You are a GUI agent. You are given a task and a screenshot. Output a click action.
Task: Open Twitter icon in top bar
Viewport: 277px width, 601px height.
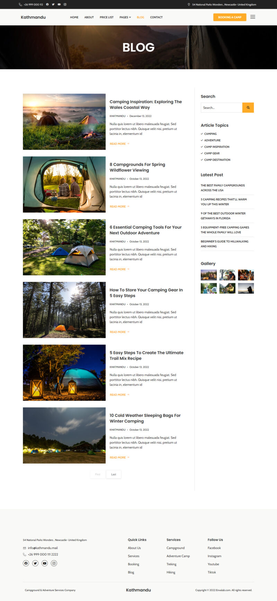[x=53, y=5]
